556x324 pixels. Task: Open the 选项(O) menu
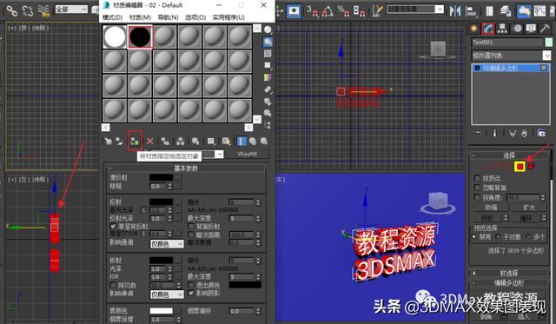(195, 17)
